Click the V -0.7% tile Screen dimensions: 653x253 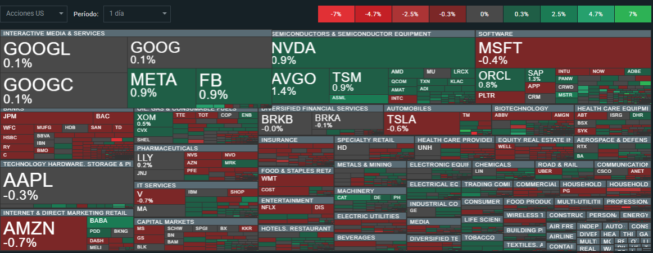click(x=159, y=196)
